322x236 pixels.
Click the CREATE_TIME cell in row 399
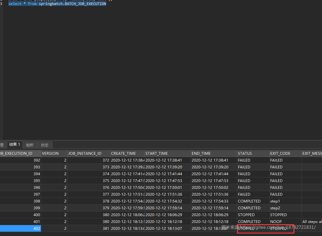pyautogui.click(x=127, y=208)
